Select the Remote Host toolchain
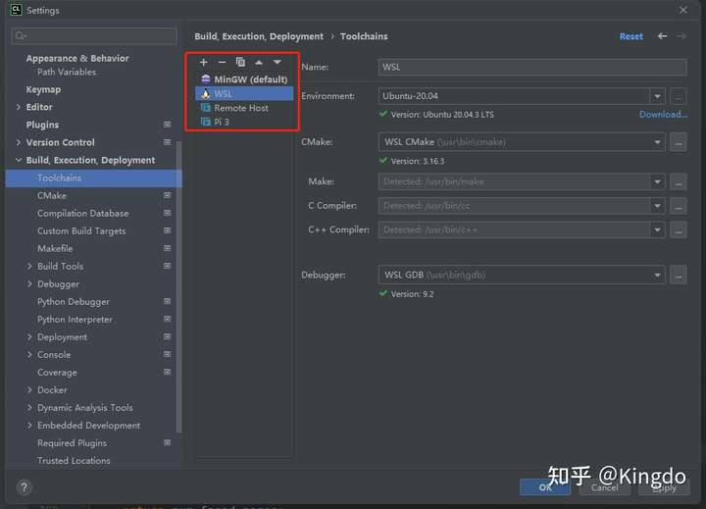706x509 pixels. pos(244,108)
